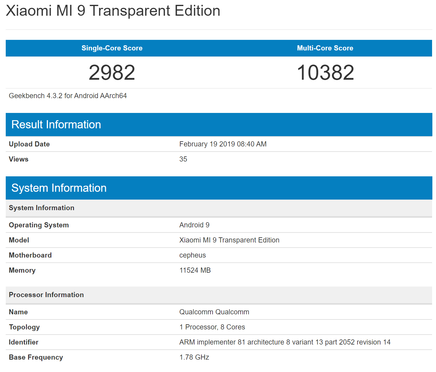Click the Processor Information subheader
436x372 pixels.
[46, 295]
